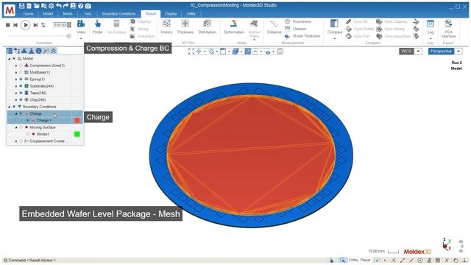This screenshot has height=265, width=471.
Task: Click the undo arrow icon
Action: point(59,6)
